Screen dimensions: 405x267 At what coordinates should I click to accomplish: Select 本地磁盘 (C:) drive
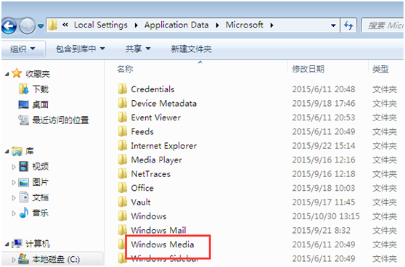coord(56,259)
